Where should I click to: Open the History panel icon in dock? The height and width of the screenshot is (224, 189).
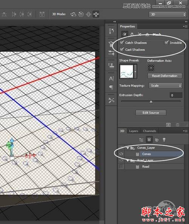(111, 31)
